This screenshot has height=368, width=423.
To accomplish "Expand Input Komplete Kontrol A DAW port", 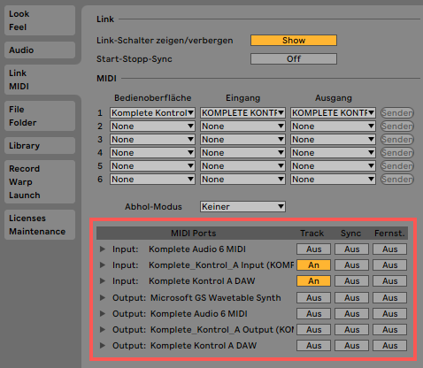I will coord(103,281).
